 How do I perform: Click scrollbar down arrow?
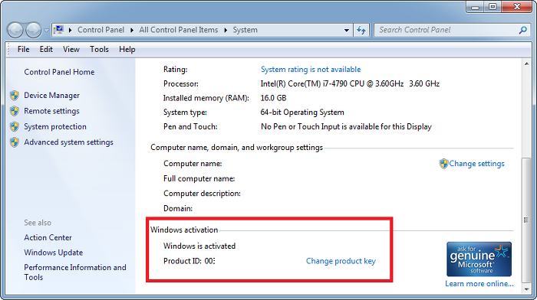(526, 289)
